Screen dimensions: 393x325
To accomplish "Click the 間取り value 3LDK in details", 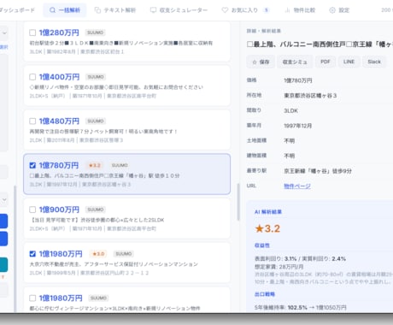I will tap(290, 111).
